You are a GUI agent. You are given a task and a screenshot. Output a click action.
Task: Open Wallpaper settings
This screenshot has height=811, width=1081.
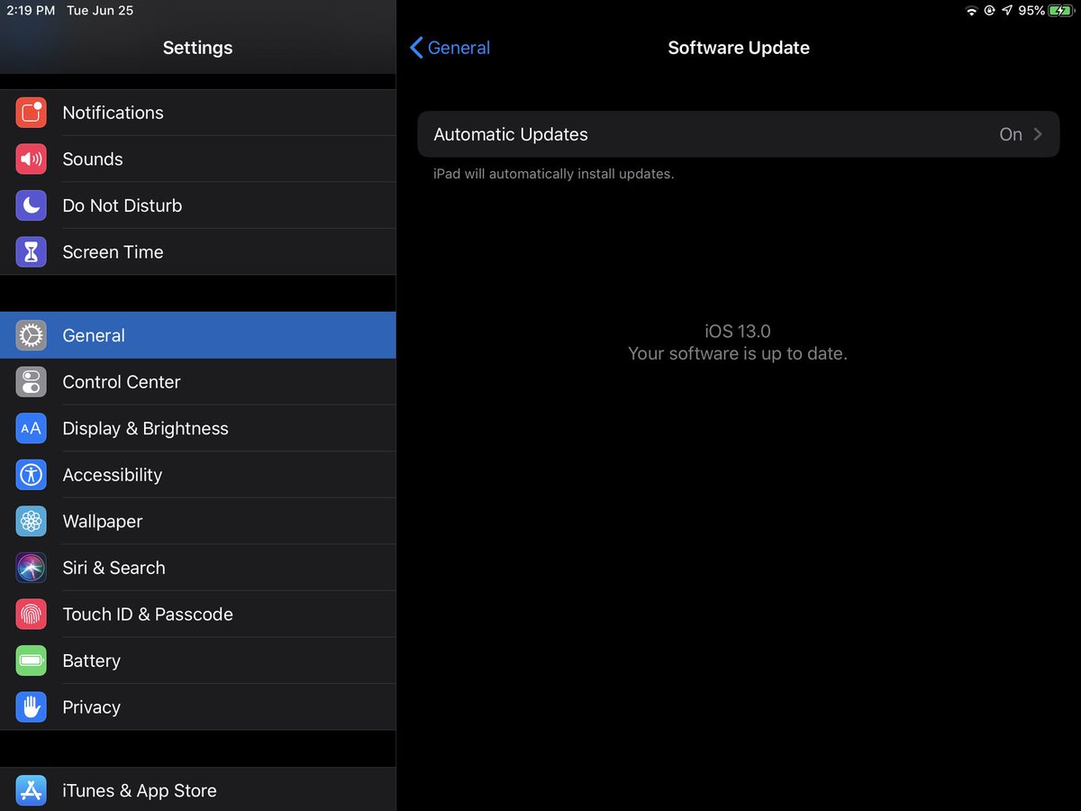click(x=198, y=522)
